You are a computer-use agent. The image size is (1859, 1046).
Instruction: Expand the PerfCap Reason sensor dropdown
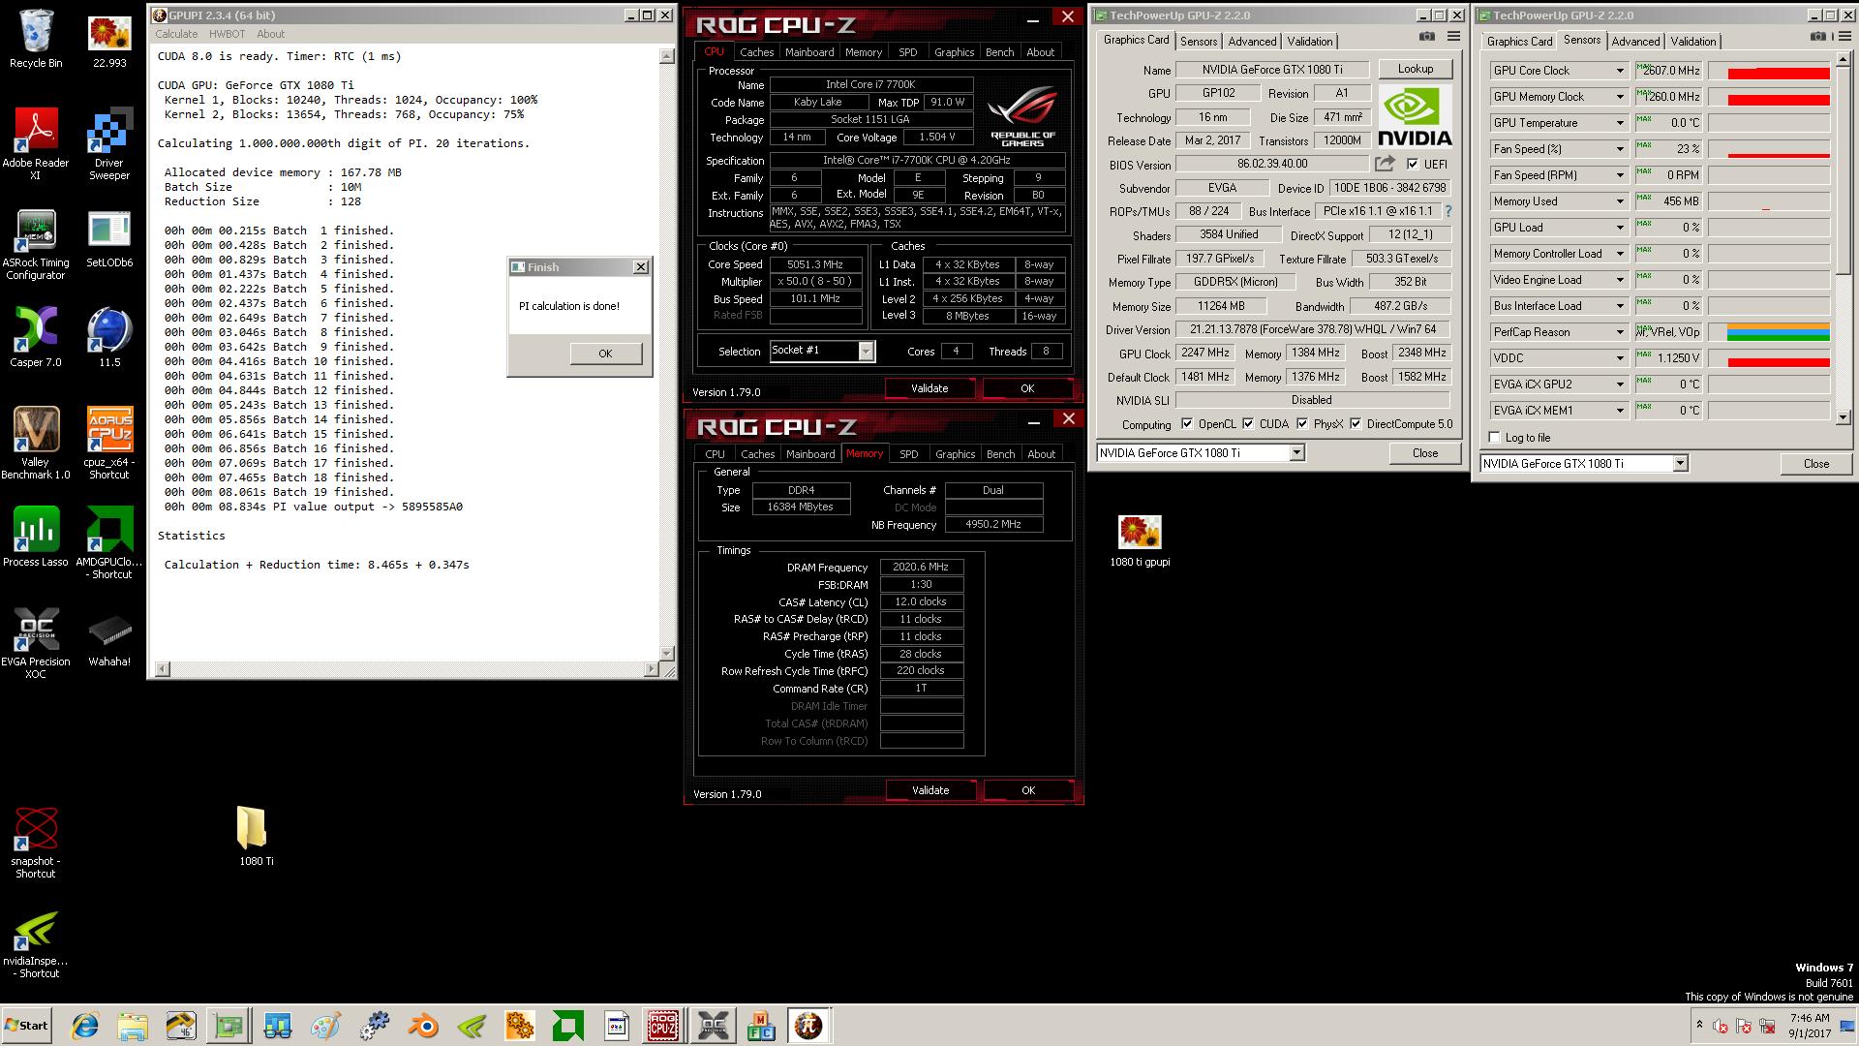(x=1619, y=332)
